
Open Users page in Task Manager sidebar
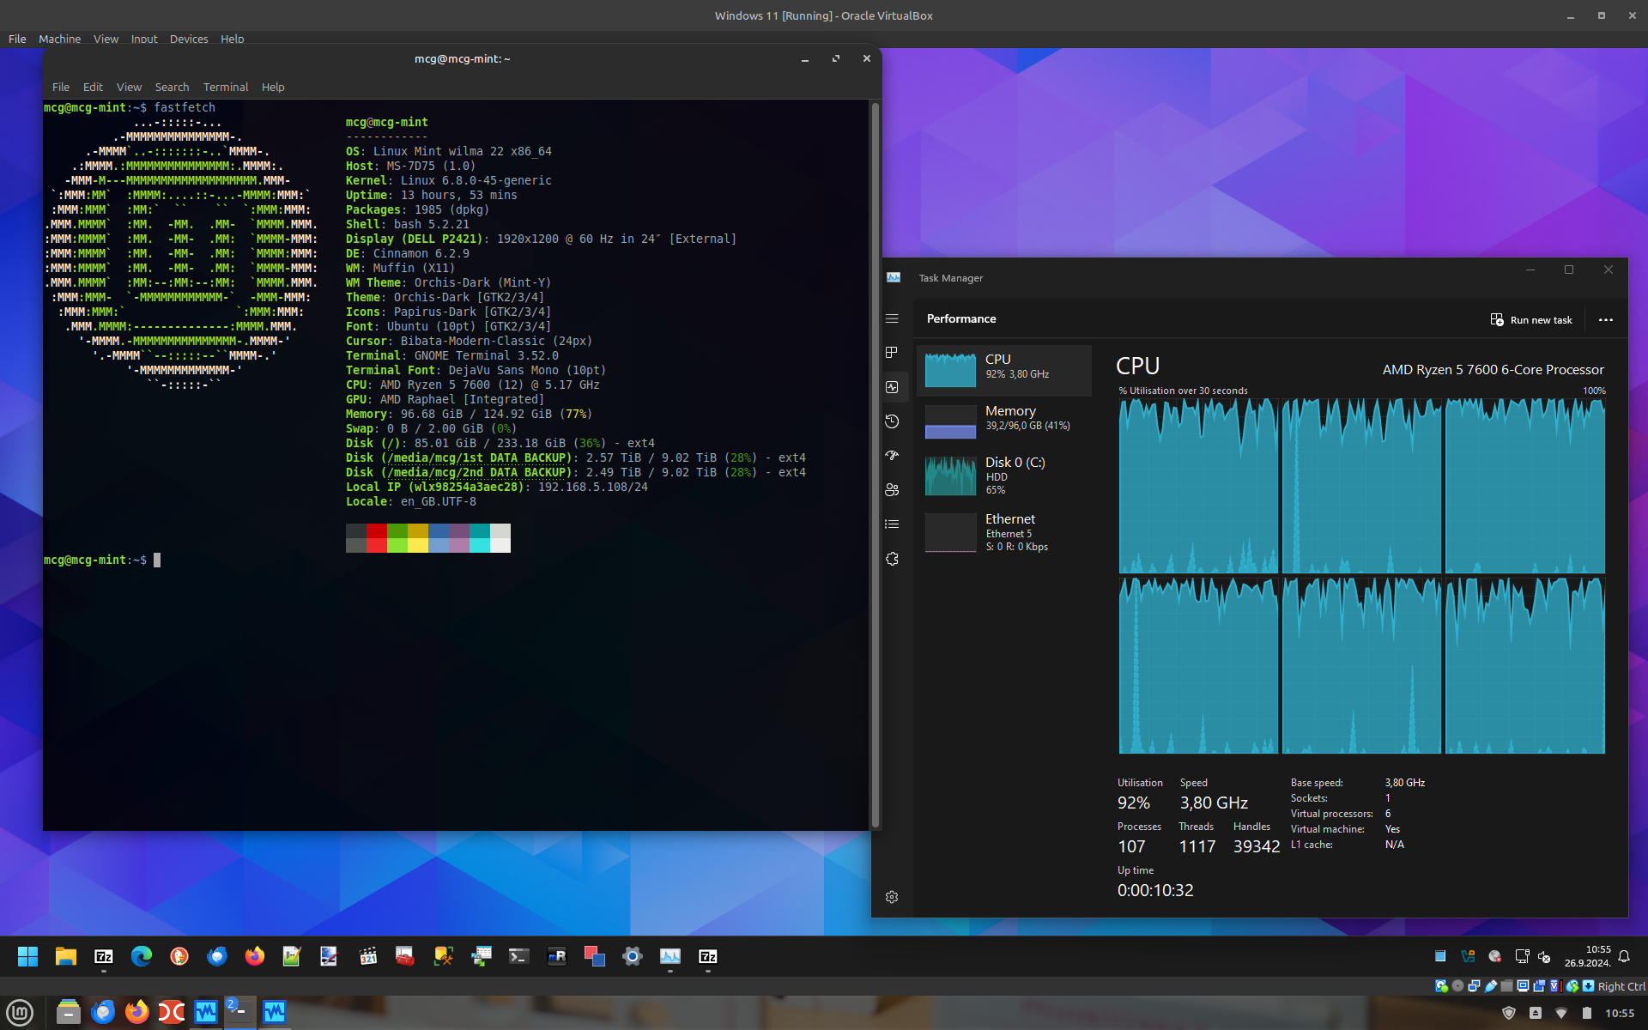click(x=892, y=489)
